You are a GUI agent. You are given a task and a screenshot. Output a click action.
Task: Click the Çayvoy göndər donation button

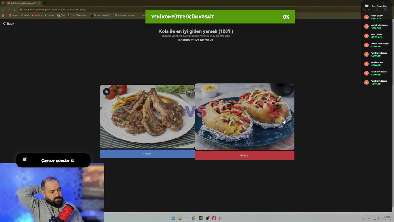pos(53,160)
